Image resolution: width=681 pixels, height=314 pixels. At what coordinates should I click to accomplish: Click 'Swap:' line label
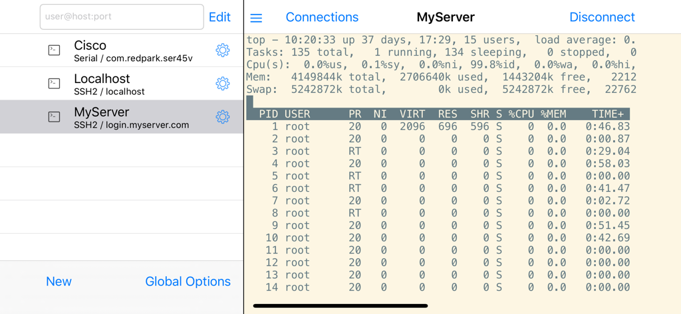tap(262, 90)
